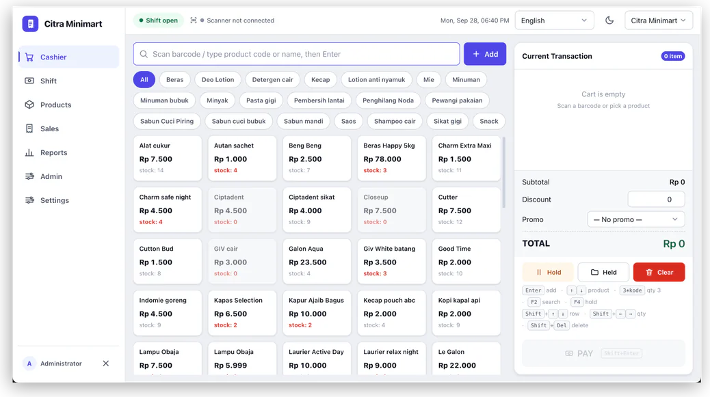Filter by Kecap category
710x397 pixels.
pyautogui.click(x=321, y=79)
